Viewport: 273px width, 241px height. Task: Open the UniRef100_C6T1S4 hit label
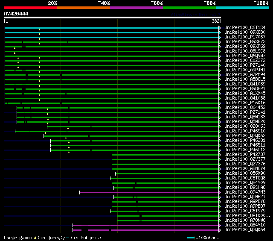point(245,27)
